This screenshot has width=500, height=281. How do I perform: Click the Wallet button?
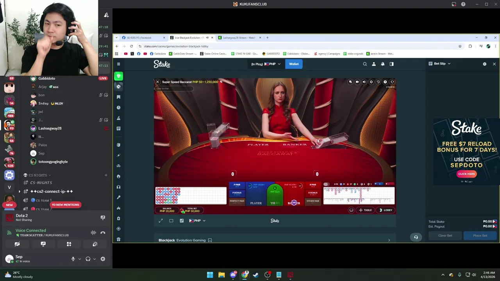click(294, 64)
